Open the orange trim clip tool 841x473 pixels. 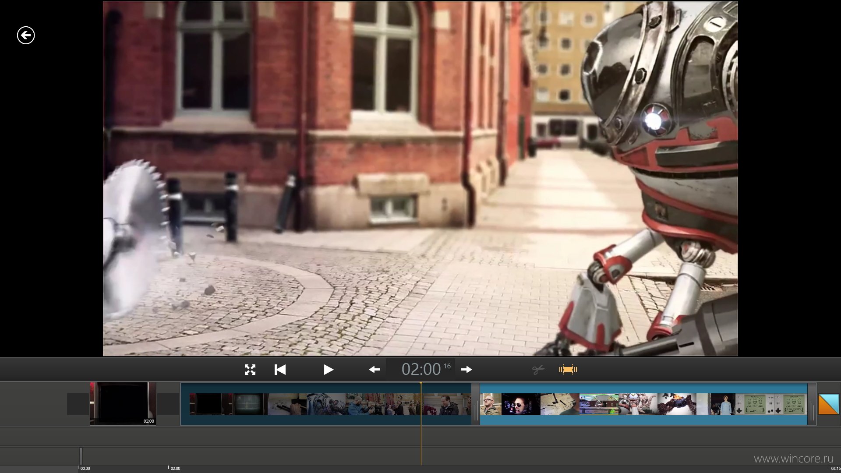coord(568,370)
